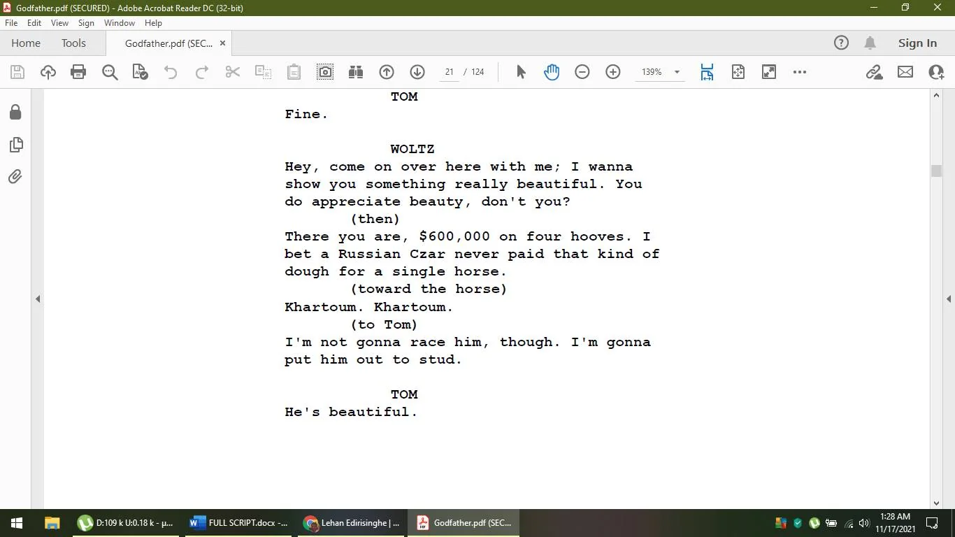Close the Godfather.pdf document tab
The image size is (955, 537).
tap(222, 43)
